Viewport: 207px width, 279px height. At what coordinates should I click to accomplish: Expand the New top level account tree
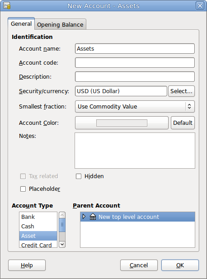point(84,217)
